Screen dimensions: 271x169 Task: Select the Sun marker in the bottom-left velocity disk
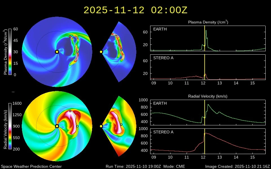click(x=57, y=126)
